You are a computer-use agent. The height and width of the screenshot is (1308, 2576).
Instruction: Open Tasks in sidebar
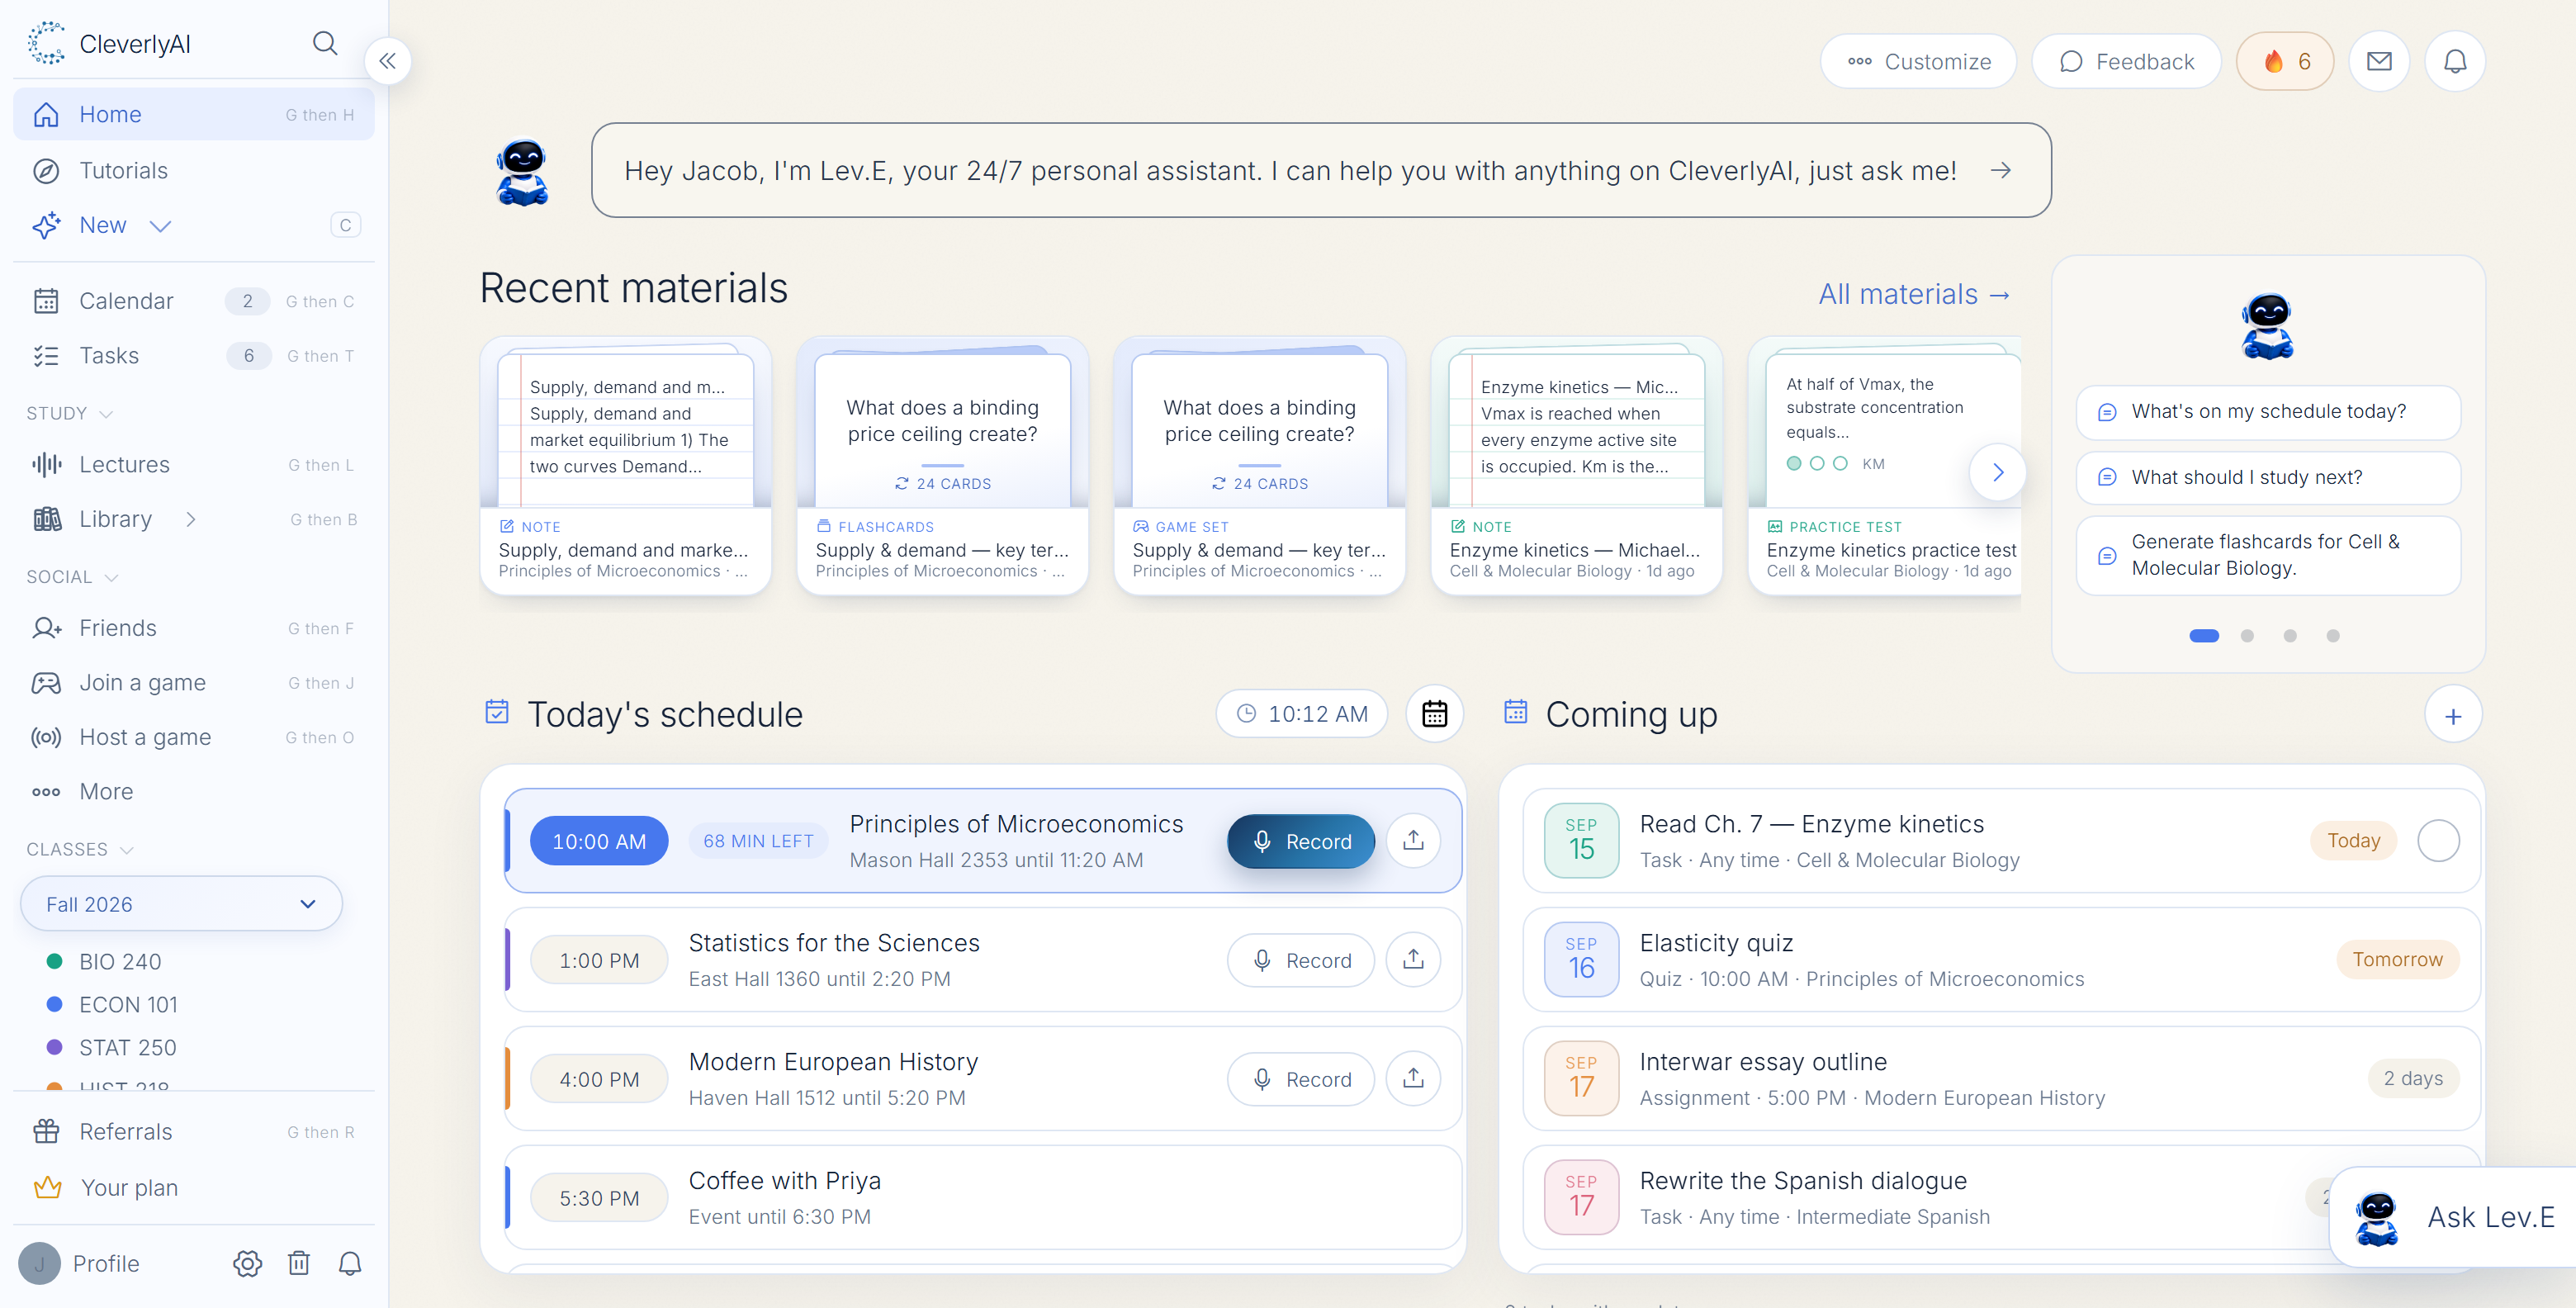coord(193,355)
